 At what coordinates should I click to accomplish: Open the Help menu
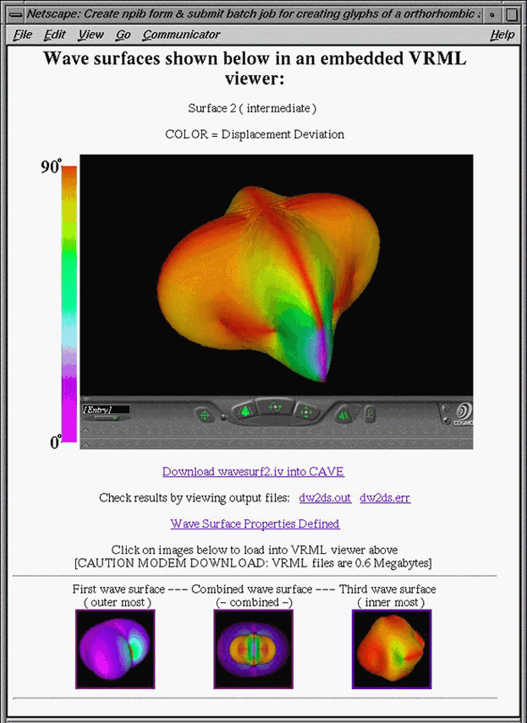point(502,35)
